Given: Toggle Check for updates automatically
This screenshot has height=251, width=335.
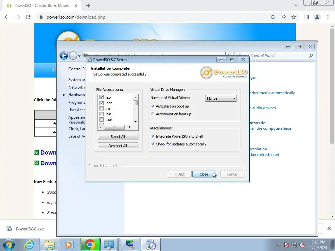Looking at the screenshot, I should (153, 144).
